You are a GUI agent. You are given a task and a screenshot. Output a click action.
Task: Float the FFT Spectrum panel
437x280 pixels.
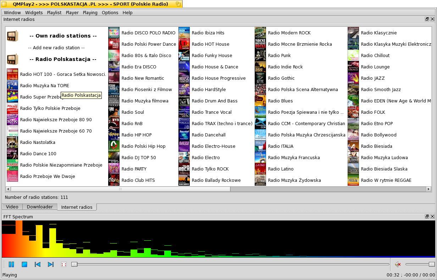point(427,216)
